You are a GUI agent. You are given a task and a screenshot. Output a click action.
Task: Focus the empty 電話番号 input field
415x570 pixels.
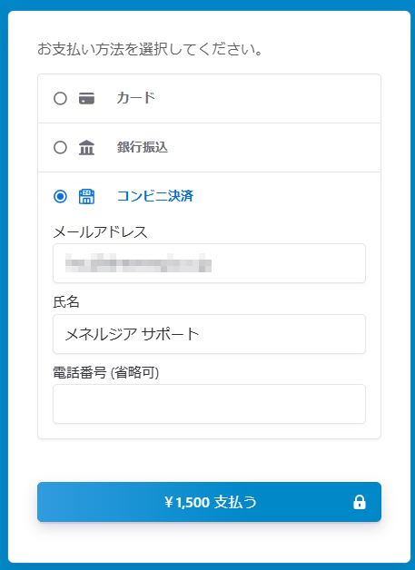point(209,404)
